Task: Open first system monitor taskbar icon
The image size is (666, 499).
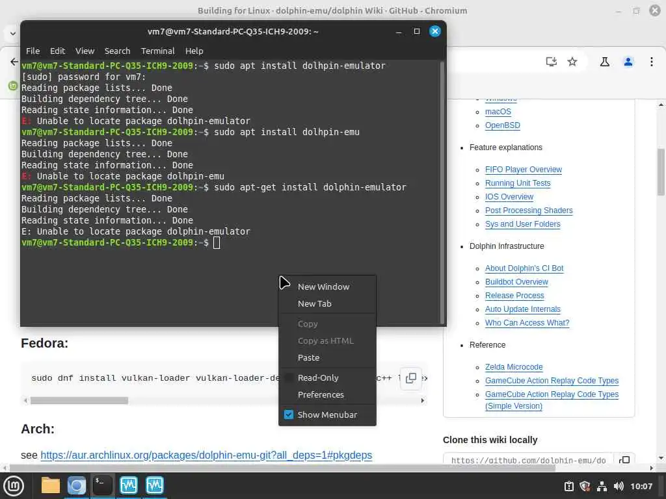Action: [x=129, y=485]
